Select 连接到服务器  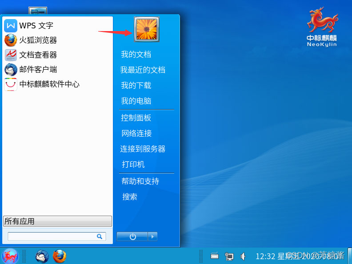click(x=143, y=149)
